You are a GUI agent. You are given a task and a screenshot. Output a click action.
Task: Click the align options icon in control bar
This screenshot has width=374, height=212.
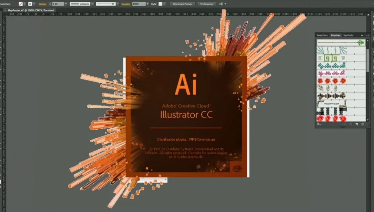(x=221, y=4)
